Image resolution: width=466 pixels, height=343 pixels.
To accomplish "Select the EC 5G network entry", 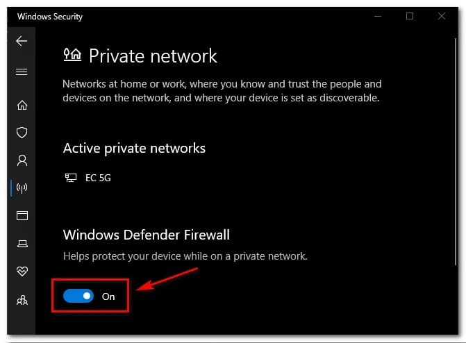I will pos(97,178).
